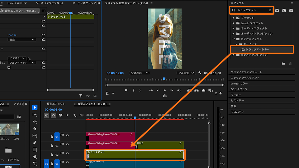
Task: Toggle 32-bit color effects filter icon
Action: pyautogui.click(x=284, y=11)
